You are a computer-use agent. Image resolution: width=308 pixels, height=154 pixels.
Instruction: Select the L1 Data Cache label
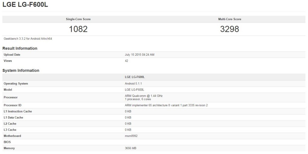13,118
